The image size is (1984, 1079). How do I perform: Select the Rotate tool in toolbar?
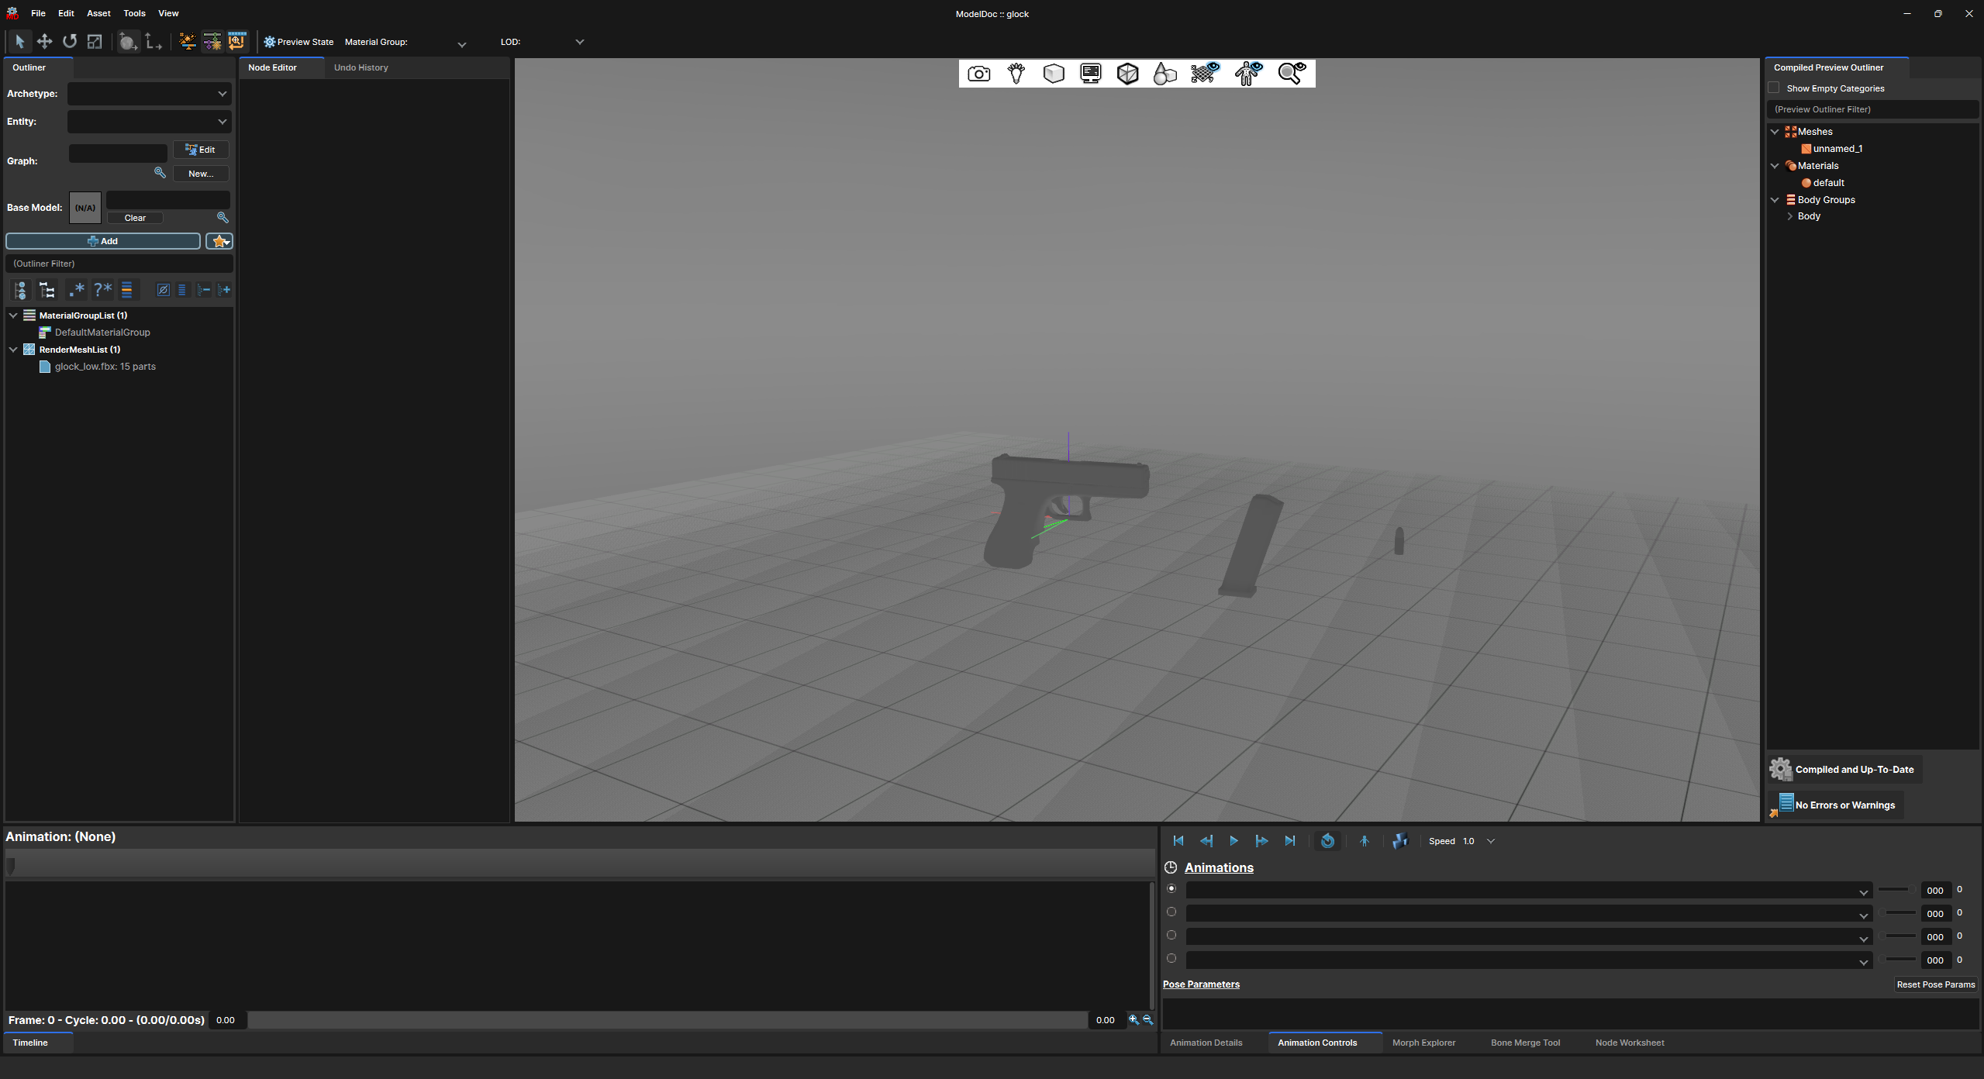pyautogui.click(x=70, y=42)
